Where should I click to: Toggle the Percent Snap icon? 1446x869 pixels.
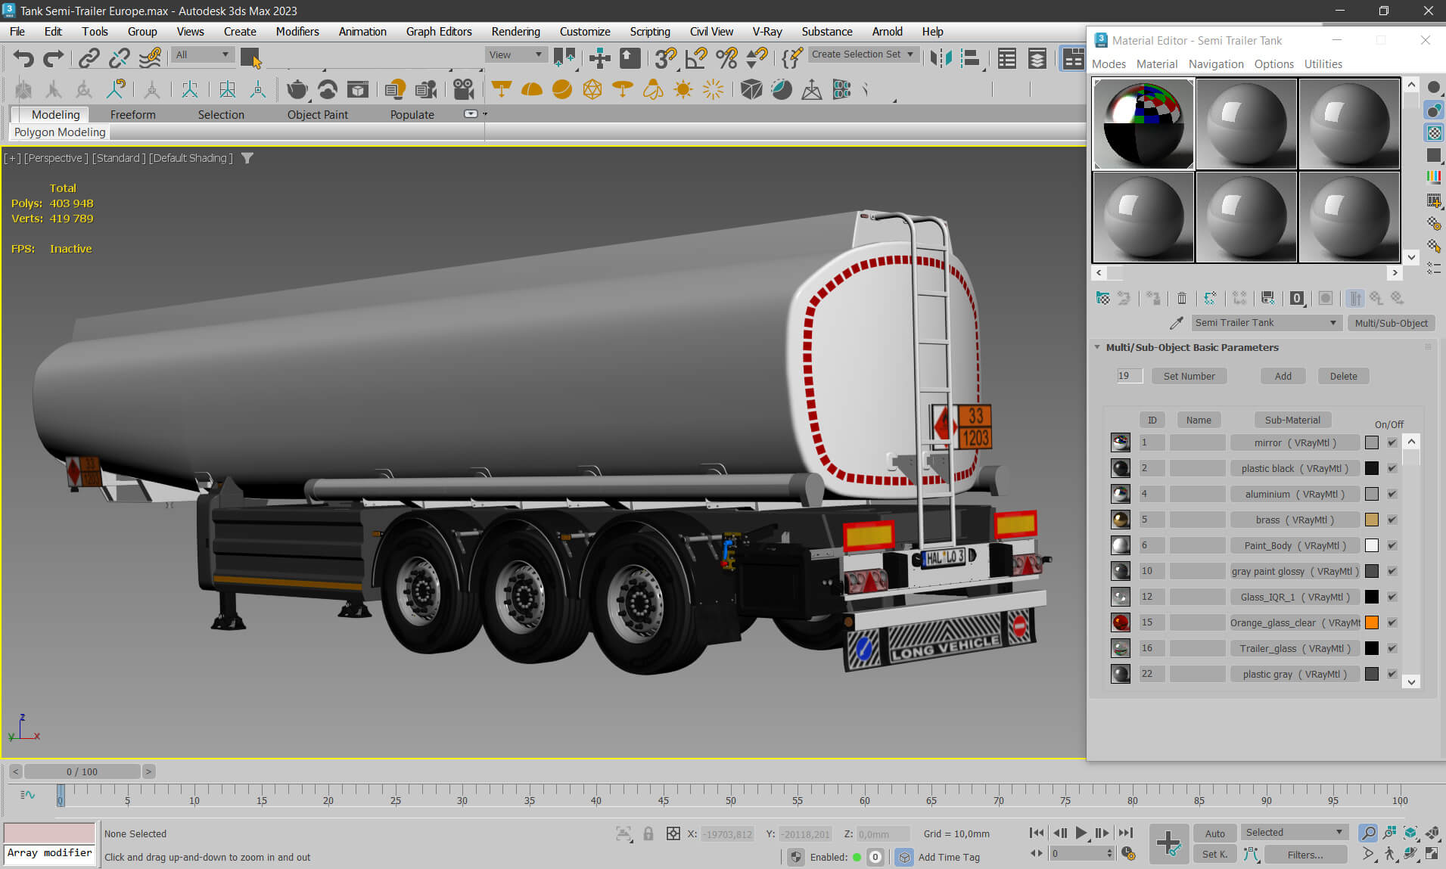pyautogui.click(x=726, y=58)
